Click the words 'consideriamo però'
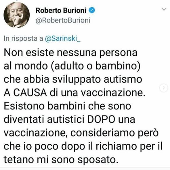The image size is (170, 170). pyautogui.click(x=115, y=133)
